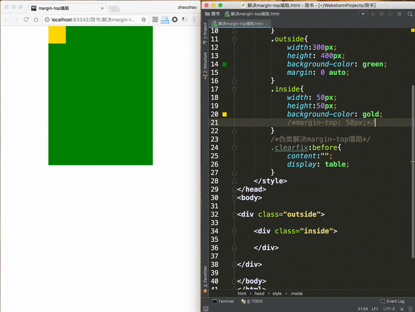
Task: Collapse the body tag fold marker
Action: (234, 198)
